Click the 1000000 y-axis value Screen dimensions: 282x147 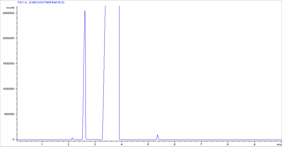(9, 89)
